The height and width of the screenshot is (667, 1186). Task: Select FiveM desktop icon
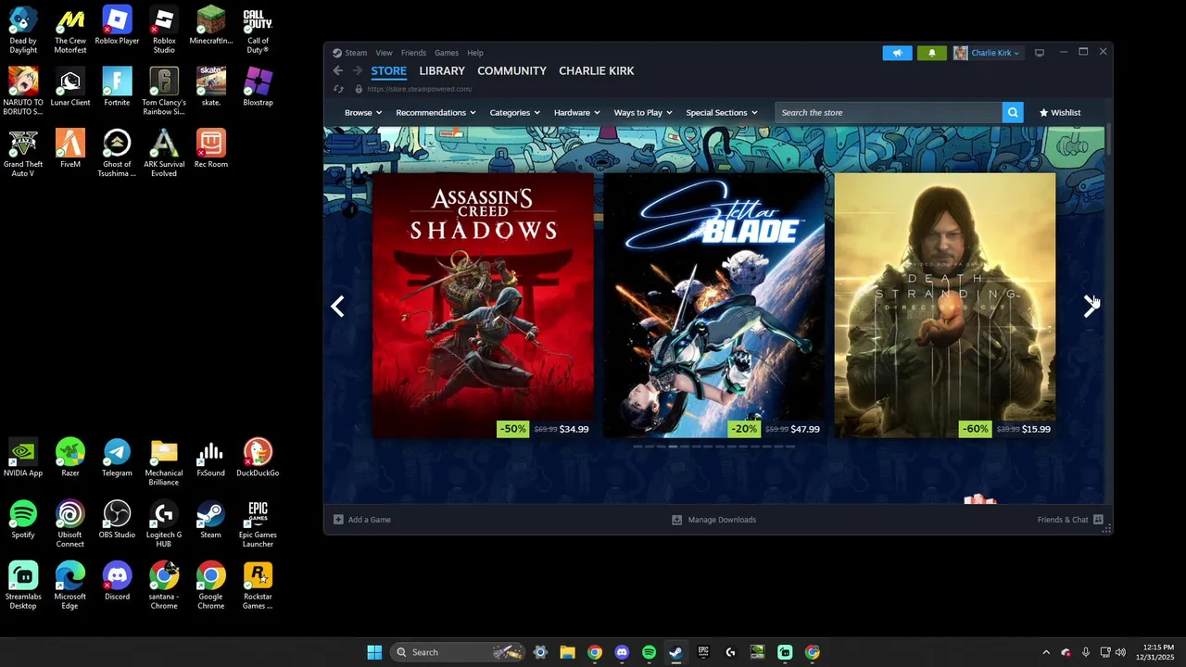tap(70, 149)
